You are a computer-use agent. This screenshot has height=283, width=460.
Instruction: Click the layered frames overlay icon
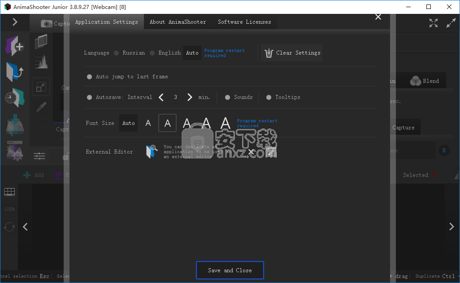point(41,41)
